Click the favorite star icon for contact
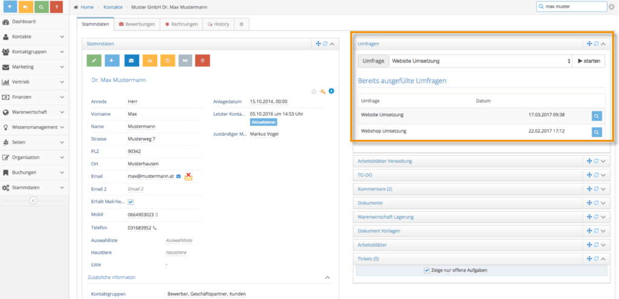The image size is (619, 299). point(314,91)
